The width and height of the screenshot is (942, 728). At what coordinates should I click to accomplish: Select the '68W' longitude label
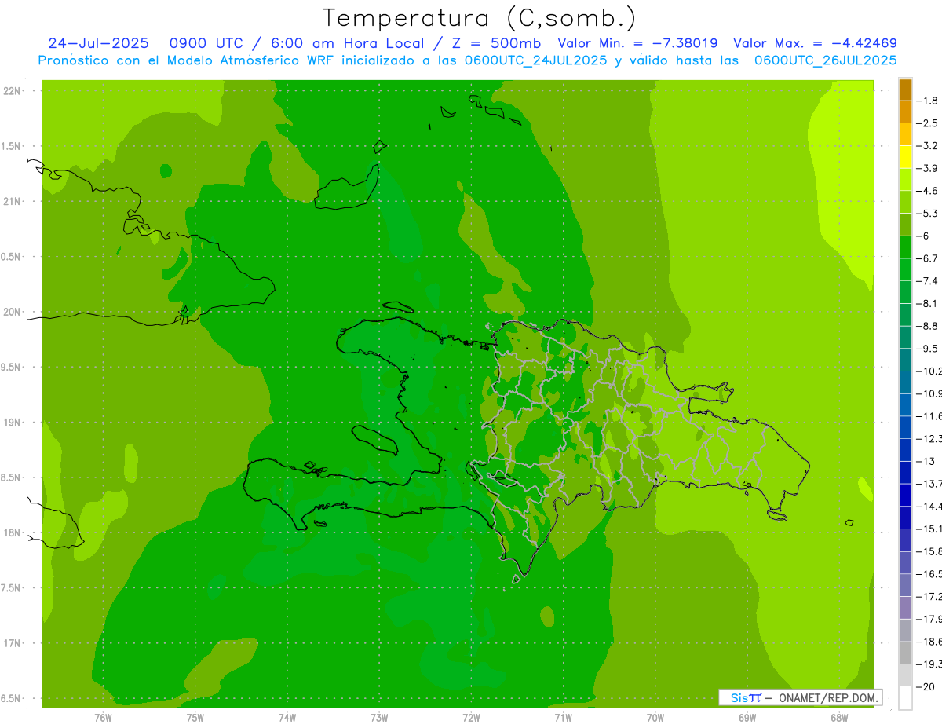pyautogui.click(x=839, y=718)
